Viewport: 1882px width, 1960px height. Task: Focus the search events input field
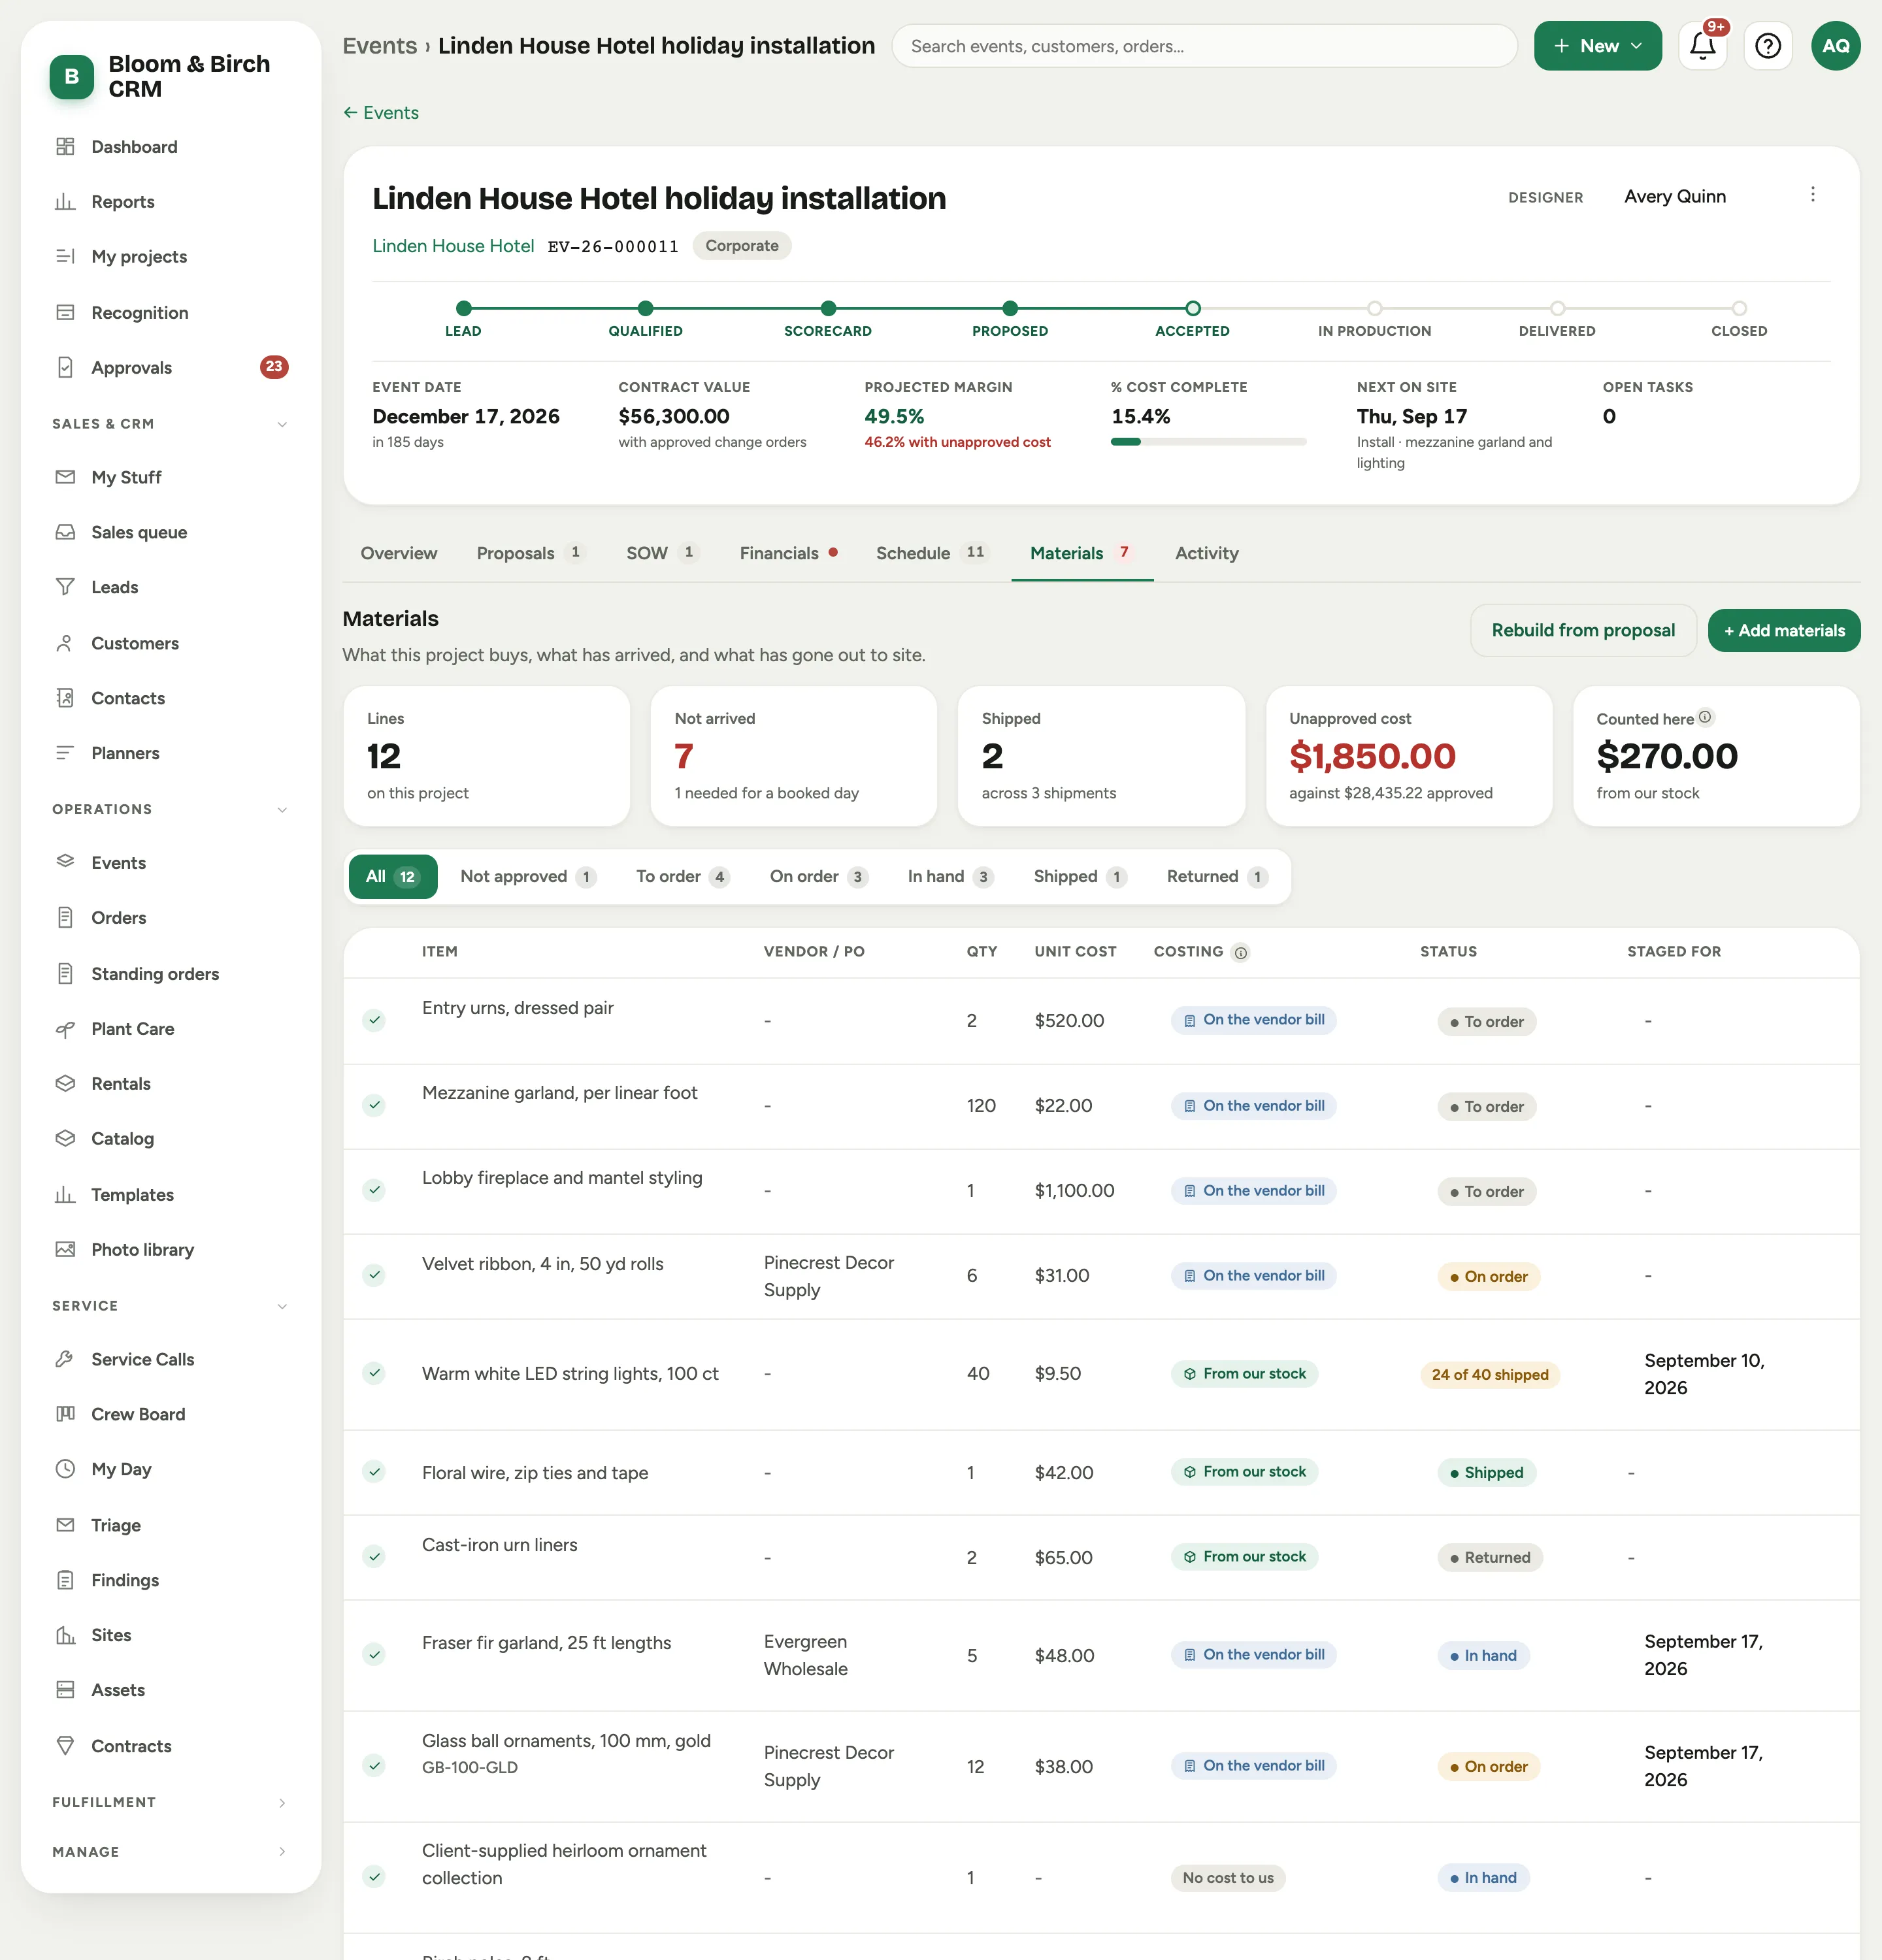pyautogui.click(x=1204, y=46)
